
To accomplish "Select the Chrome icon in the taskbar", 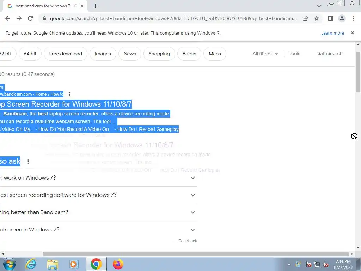I will [96, 264].
